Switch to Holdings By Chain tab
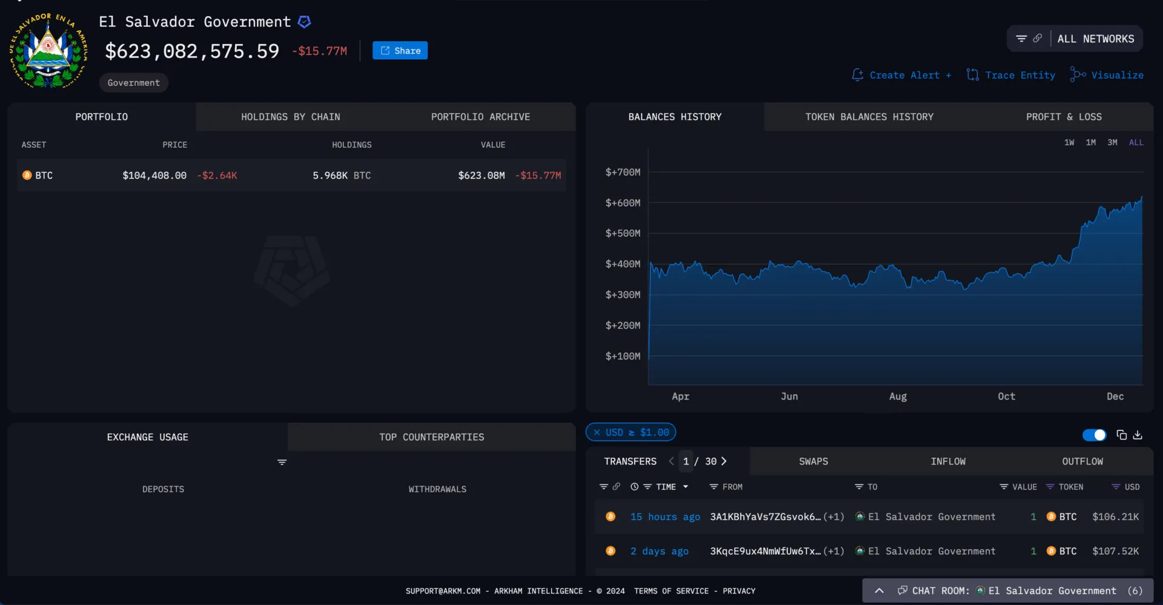 [x=291, y=117]
